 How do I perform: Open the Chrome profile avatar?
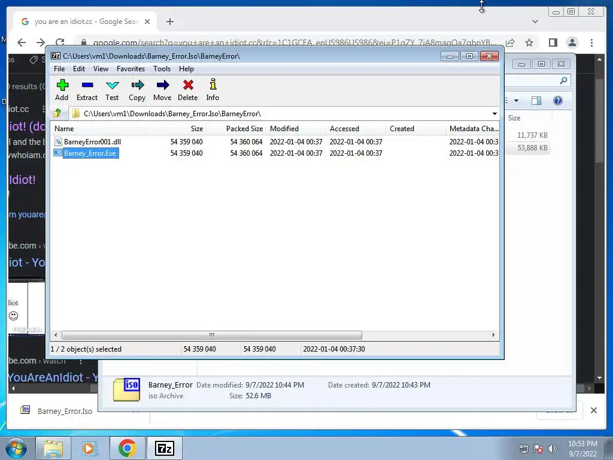tap(572, 43)
